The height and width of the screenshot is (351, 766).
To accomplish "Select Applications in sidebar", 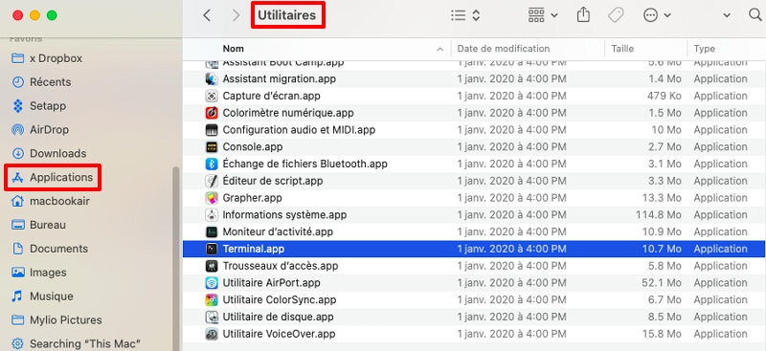I will pyautogui.click(x=53, y=177).
